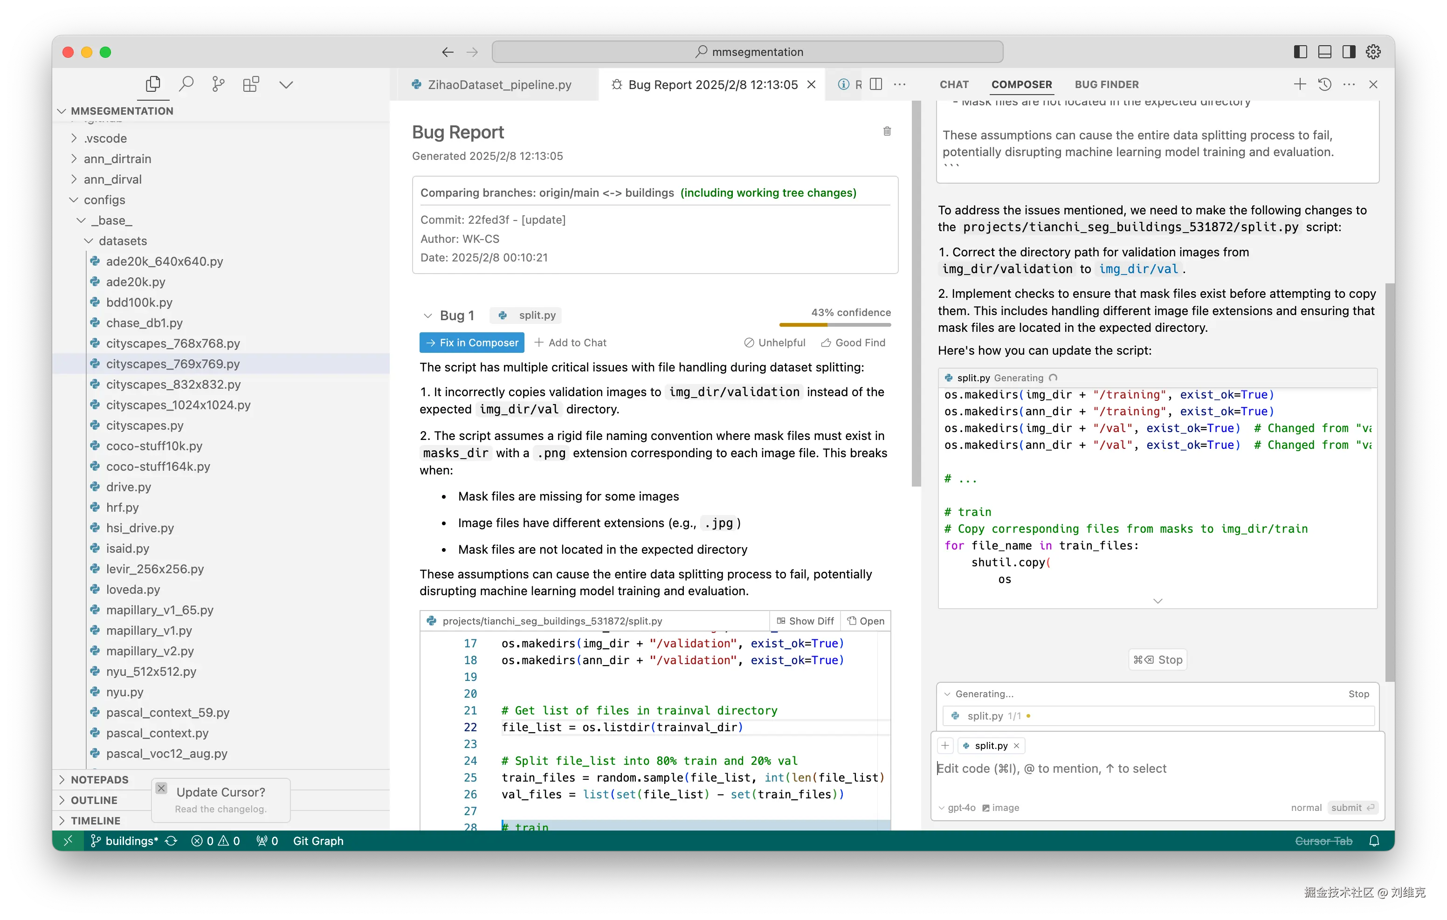Click Show Diff for split.py
This screenshot has height=920, width=1447.
[x=805, y=621]
